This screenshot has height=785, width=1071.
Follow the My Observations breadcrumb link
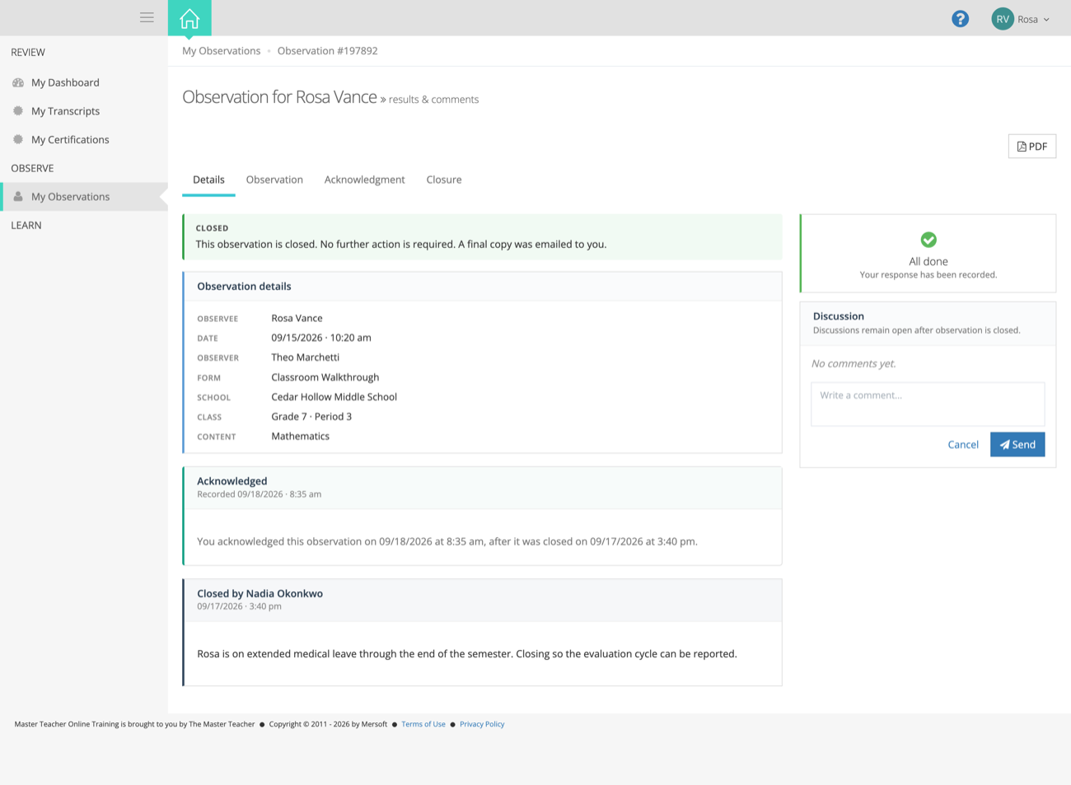point(221,51)
